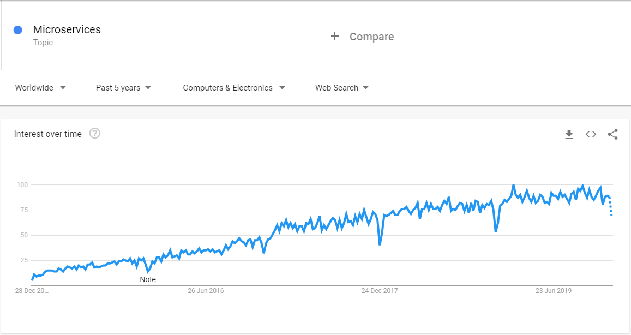This screenshot has width=631, height=335.
Task: Select the 26 Jun 2016 axis label
Action: click(x=206, y=291)
